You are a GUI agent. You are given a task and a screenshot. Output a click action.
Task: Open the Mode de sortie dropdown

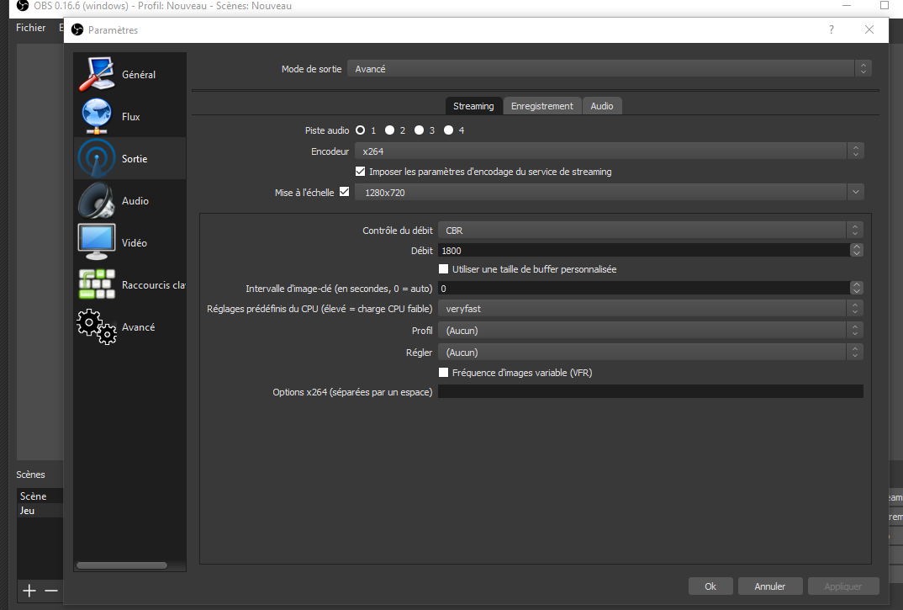pyautogui.click(x=610, y=69)
